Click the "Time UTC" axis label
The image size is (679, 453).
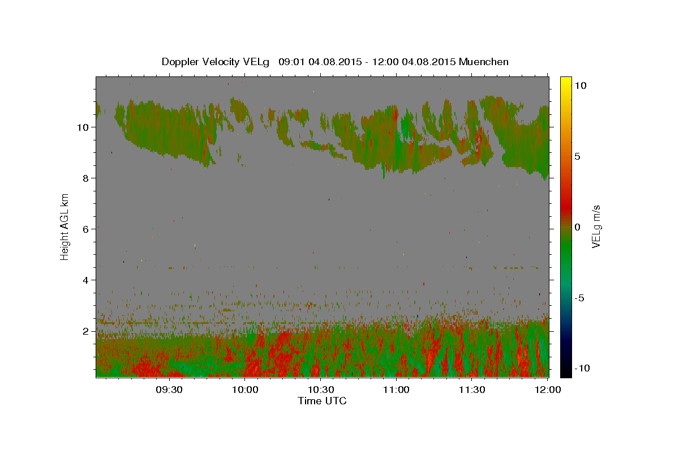(x=322, y=401)
